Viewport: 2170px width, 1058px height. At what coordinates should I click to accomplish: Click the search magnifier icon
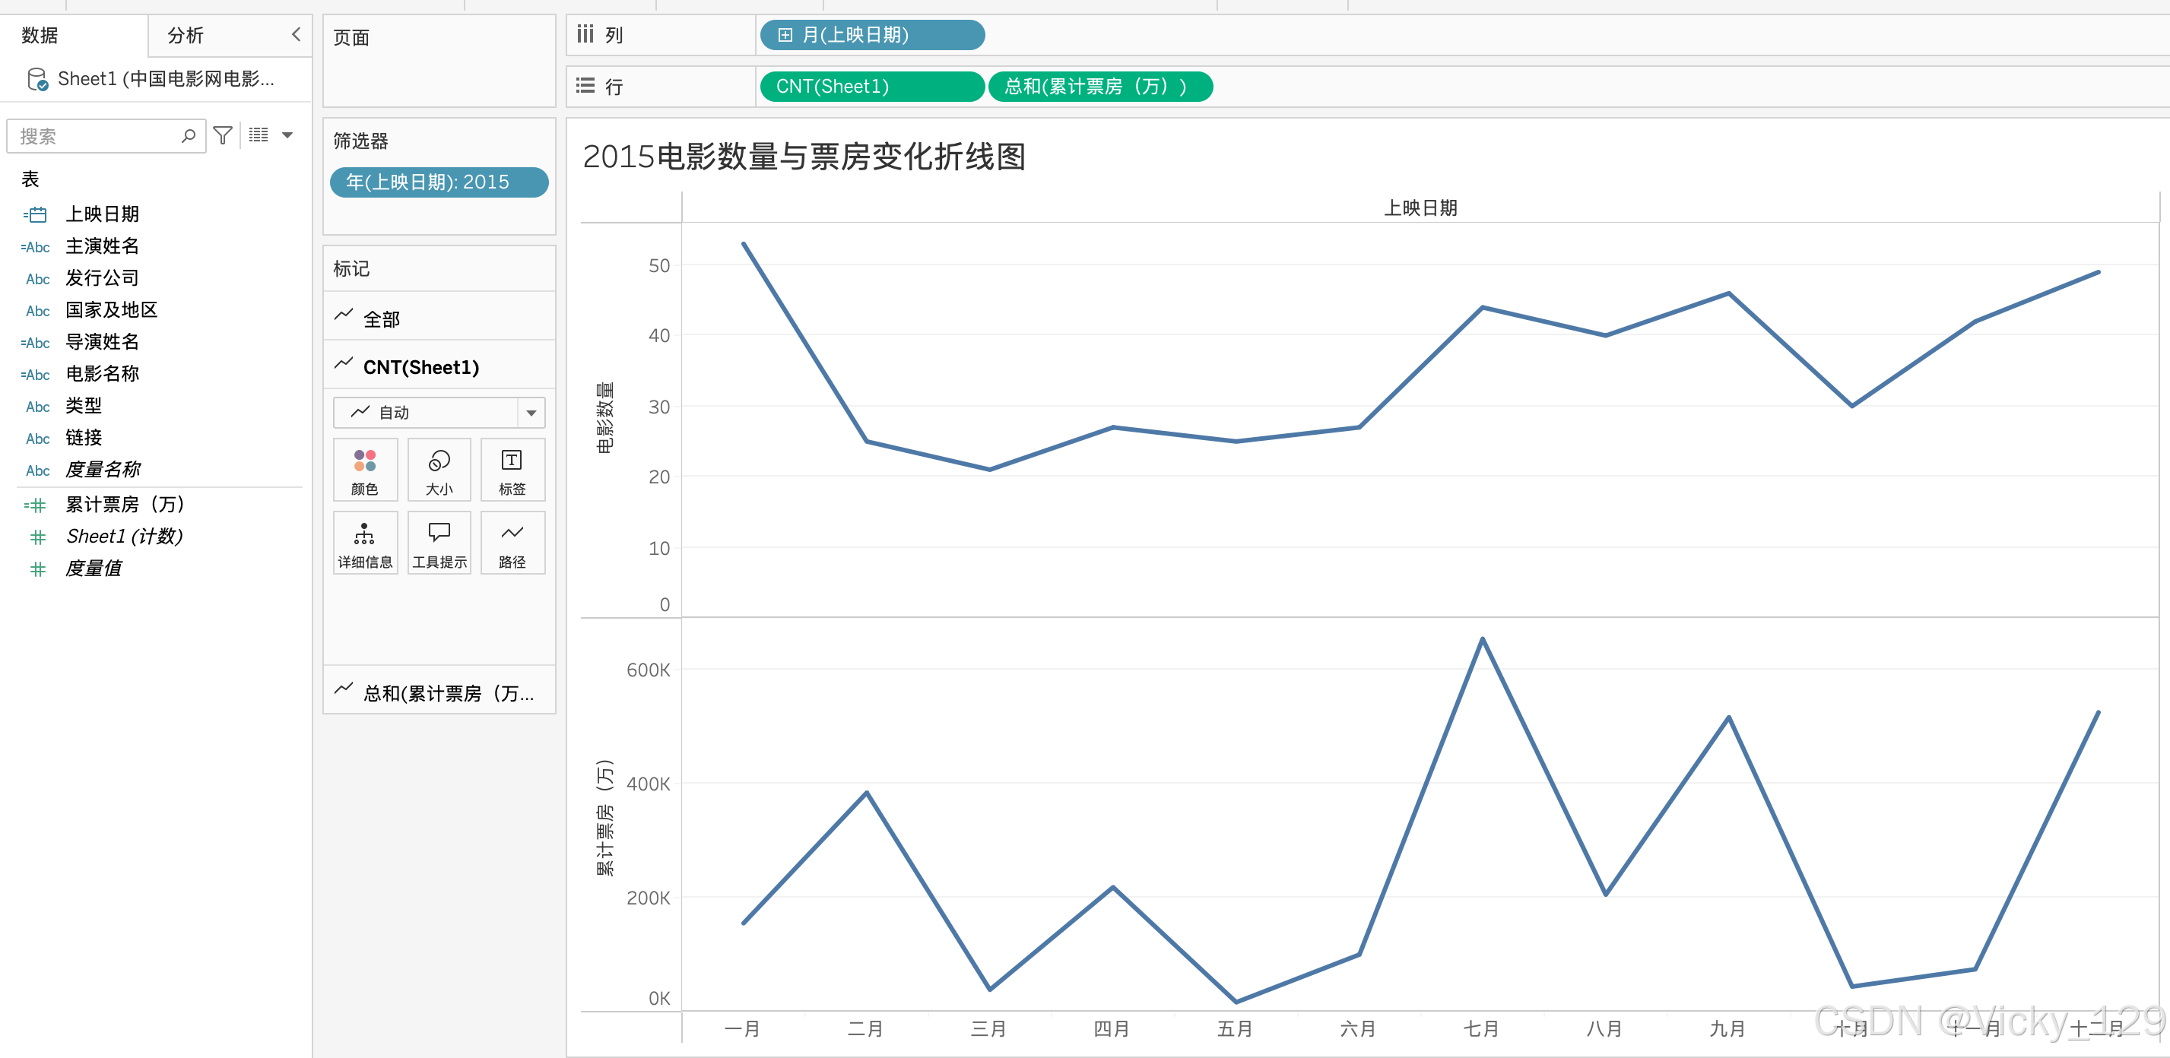(x=189, y=135)
